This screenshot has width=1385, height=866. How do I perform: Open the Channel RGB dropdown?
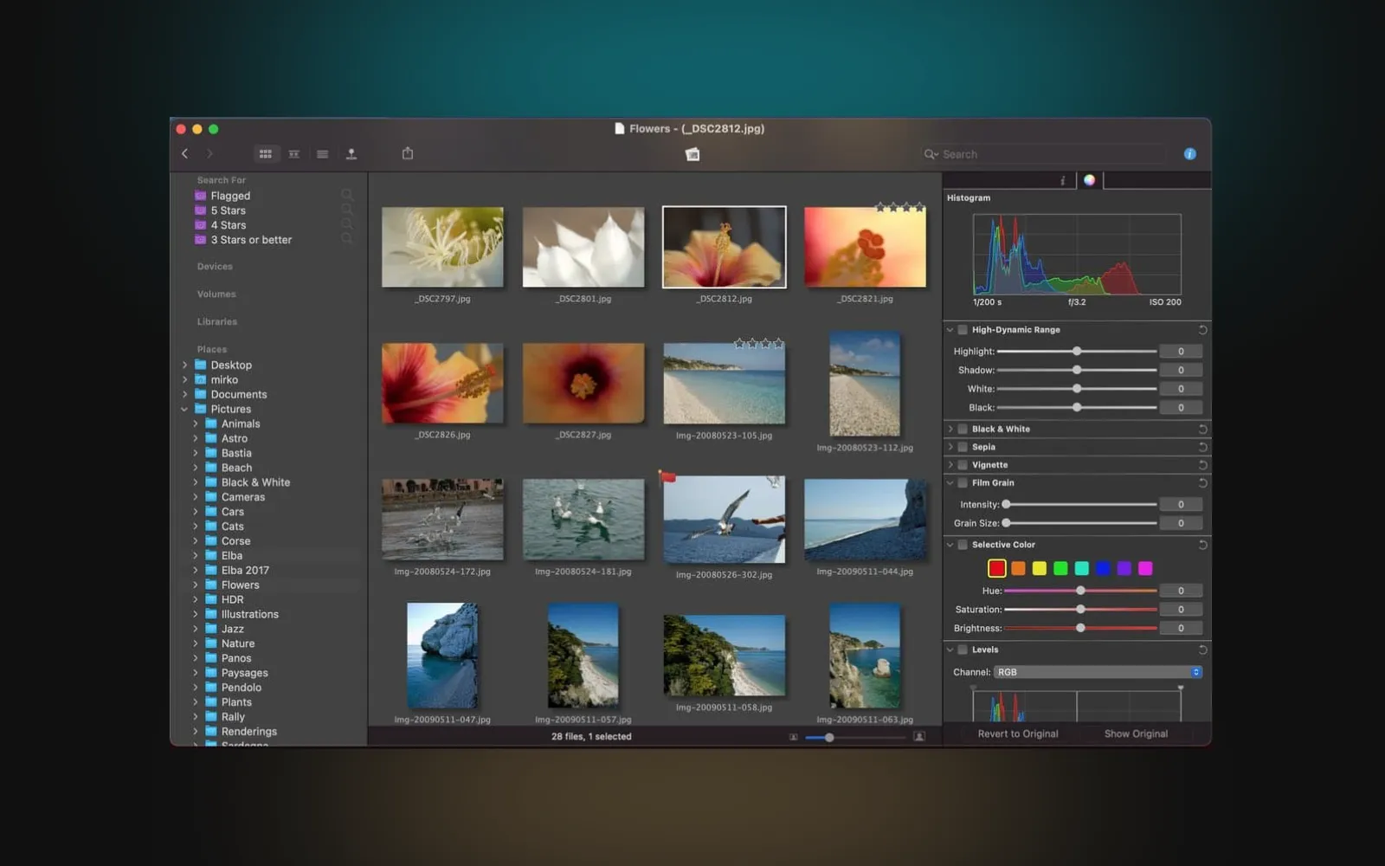pyautogui.click(x=1098, y=672)
